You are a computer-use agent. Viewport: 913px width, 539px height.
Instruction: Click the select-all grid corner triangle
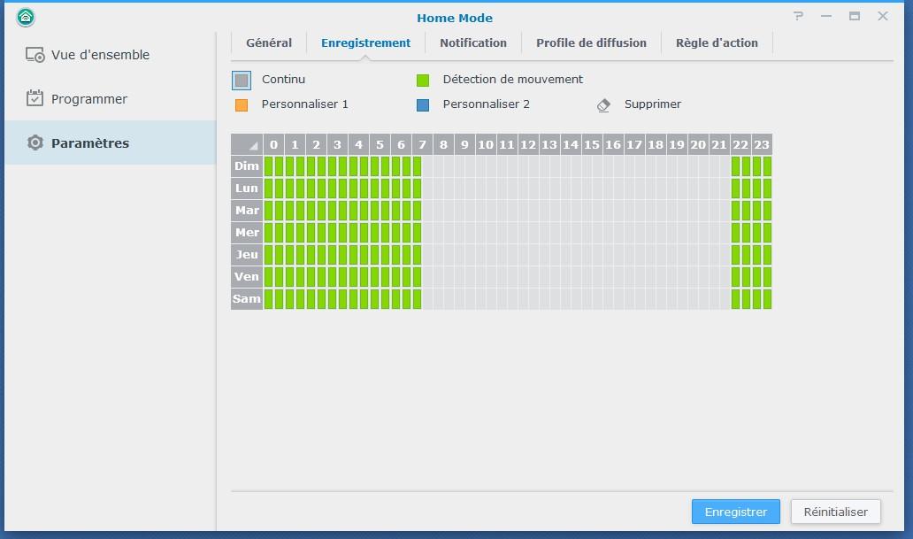(253, 145)
